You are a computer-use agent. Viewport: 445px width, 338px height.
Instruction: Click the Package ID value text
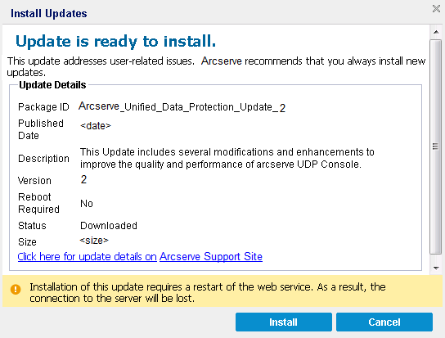(x=182, y=107)
